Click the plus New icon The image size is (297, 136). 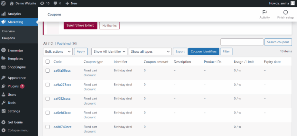67,3
